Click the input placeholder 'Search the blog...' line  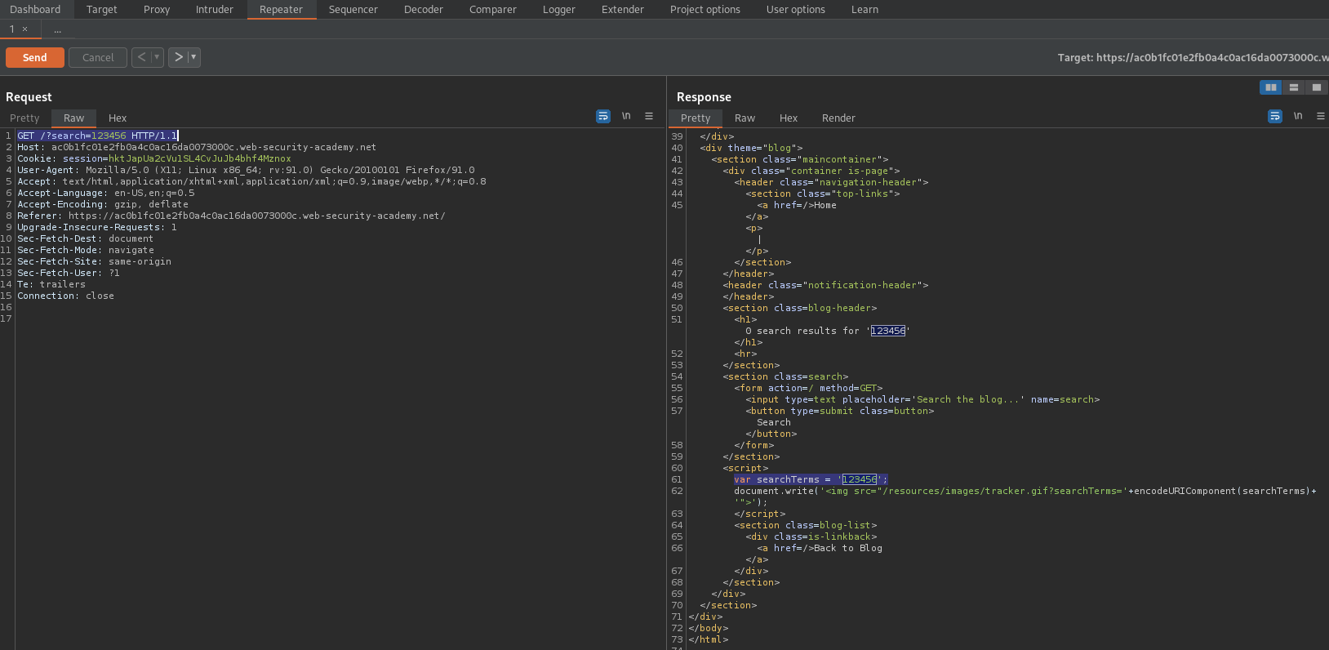pyautogui.click(x=922, y=399)
